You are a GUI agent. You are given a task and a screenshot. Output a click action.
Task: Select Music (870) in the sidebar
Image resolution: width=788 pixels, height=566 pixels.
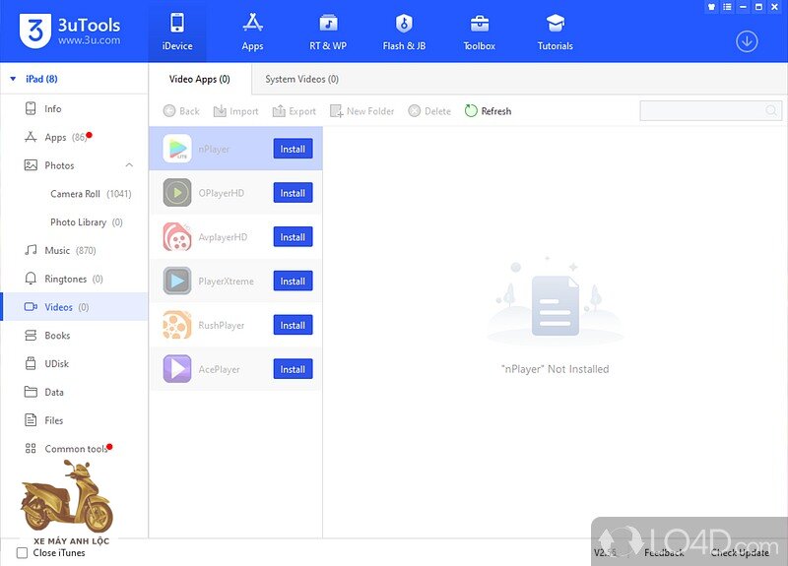click(75, 250)
